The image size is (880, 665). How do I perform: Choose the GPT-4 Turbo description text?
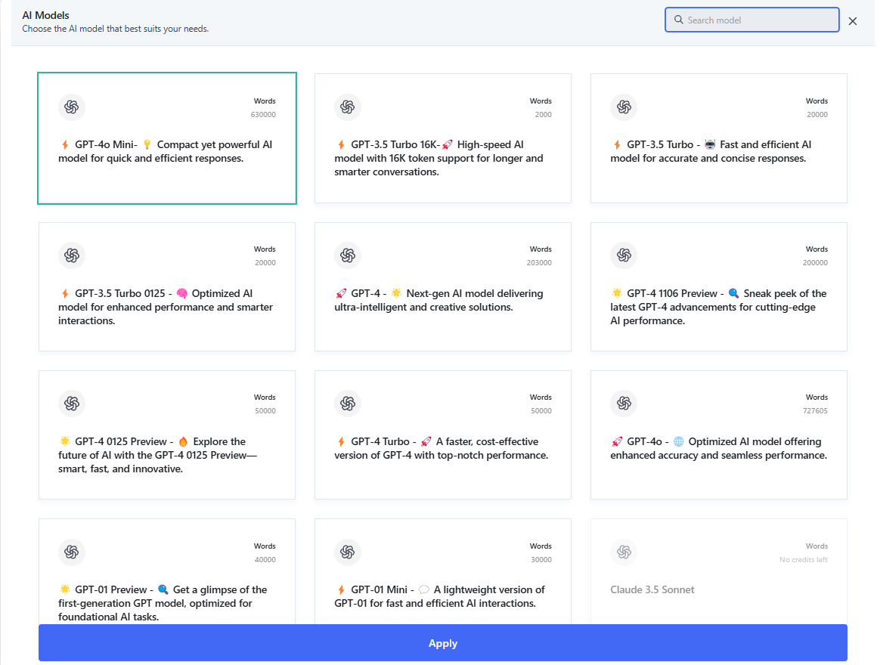click(x=442, y=448)
